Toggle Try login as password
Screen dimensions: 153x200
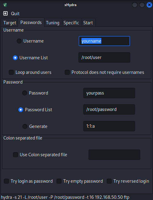click(6, 181)
